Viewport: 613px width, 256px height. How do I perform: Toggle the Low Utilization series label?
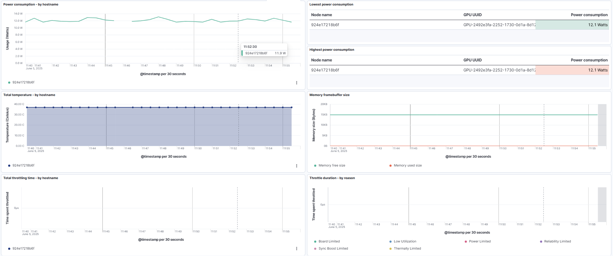click(405, 241)
